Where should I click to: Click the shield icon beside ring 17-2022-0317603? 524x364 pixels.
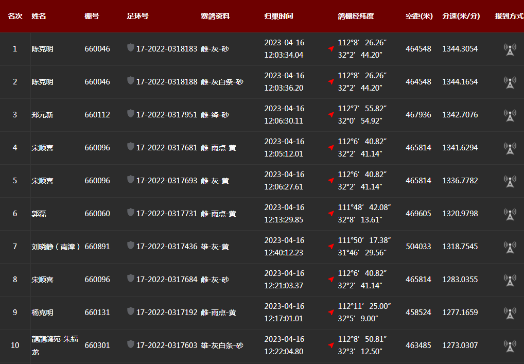131,344
